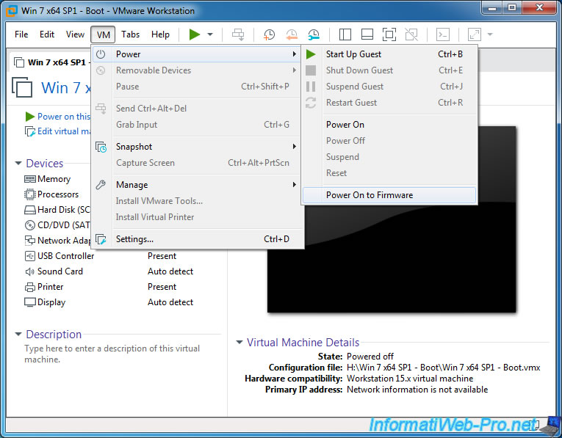The image size is (562, 438).
Task: Open Settings... from VM menu
Action: click(196, 239)
